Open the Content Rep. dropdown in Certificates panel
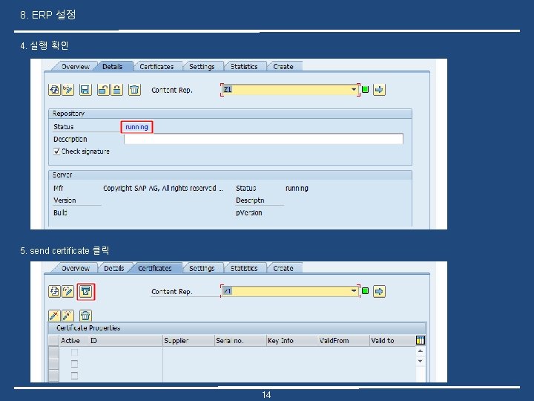Viewport: 534px width, 401px height. (354, 291)
